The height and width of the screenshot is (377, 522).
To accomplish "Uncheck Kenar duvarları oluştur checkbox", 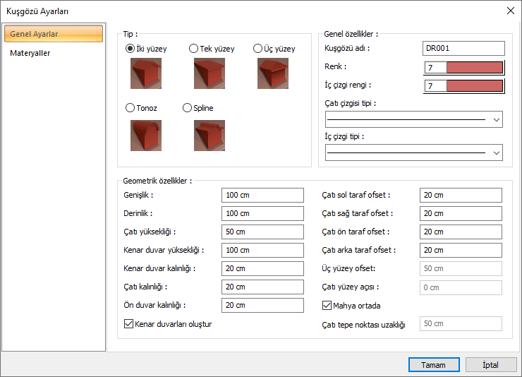I will (128, 324).
